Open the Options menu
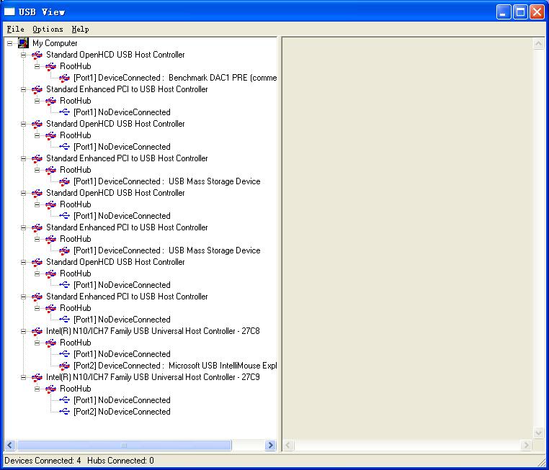 click(48, 30)
